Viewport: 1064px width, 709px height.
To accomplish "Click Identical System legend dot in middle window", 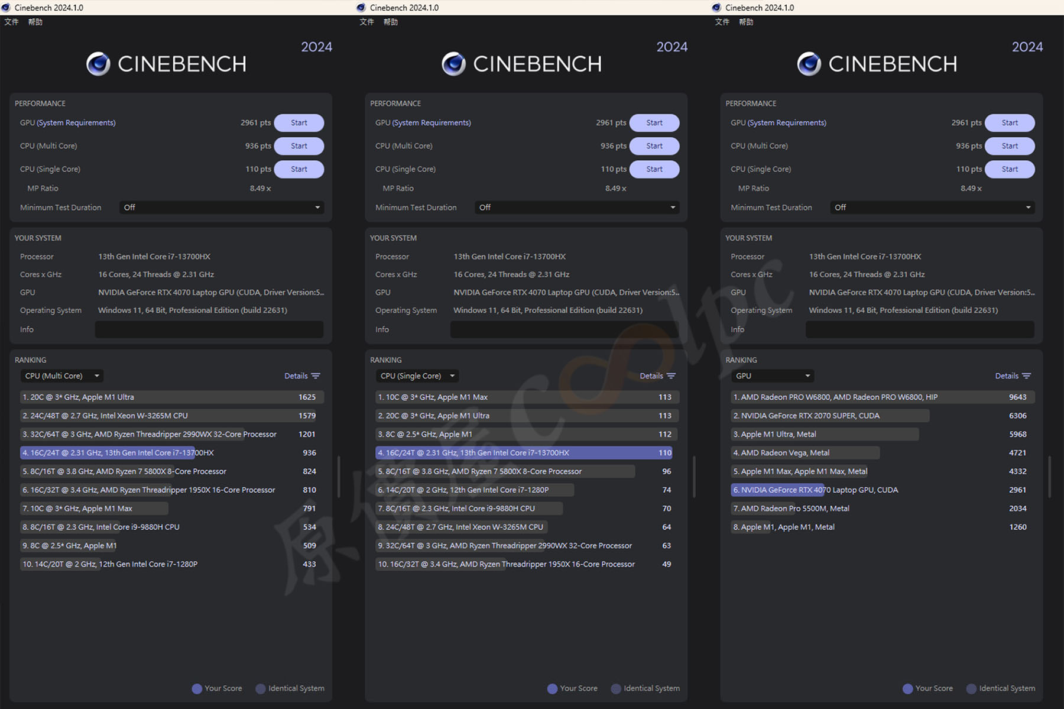I will click(x=616, y=689).
